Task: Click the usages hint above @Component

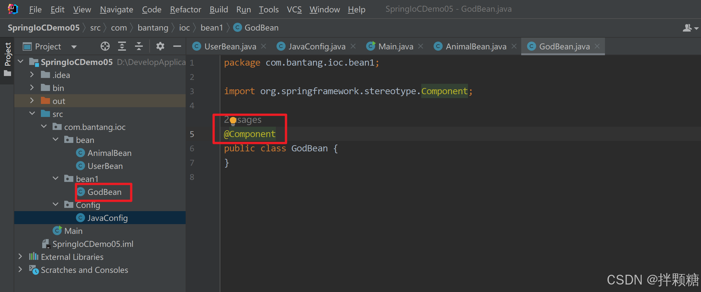Action: click(x=243, y=120)
